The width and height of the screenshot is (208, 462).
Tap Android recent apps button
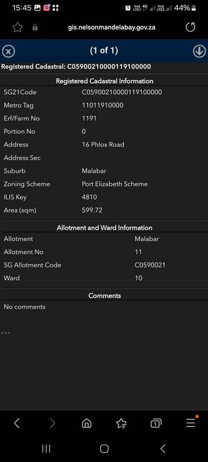point(46,449)
